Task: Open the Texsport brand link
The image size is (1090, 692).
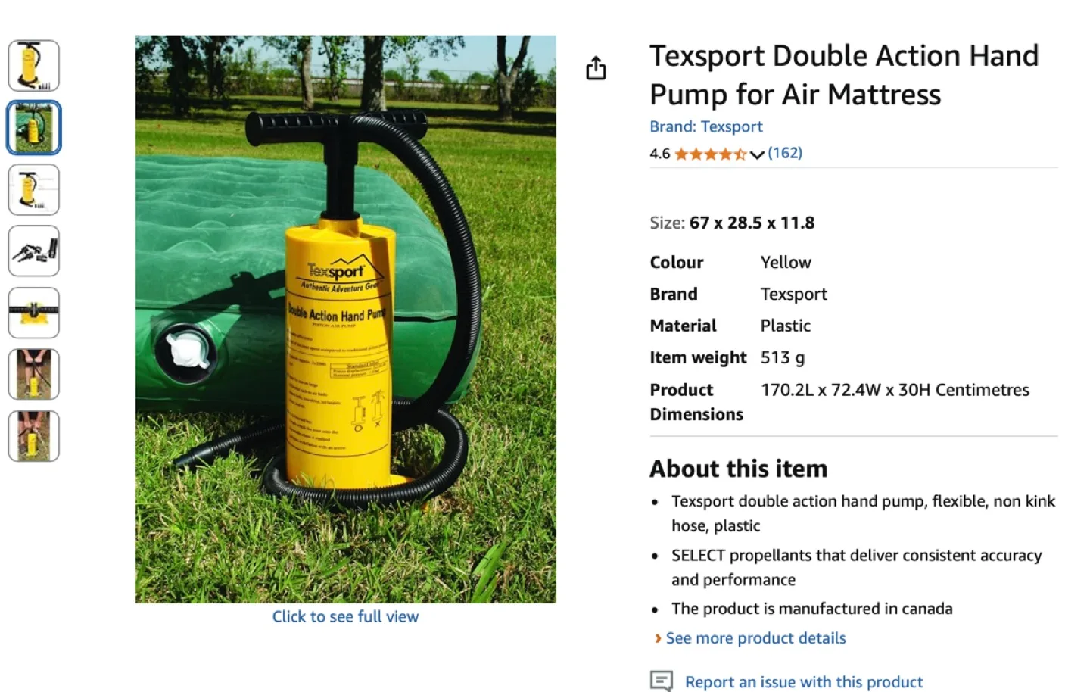Action: click(x=732, y=126)
